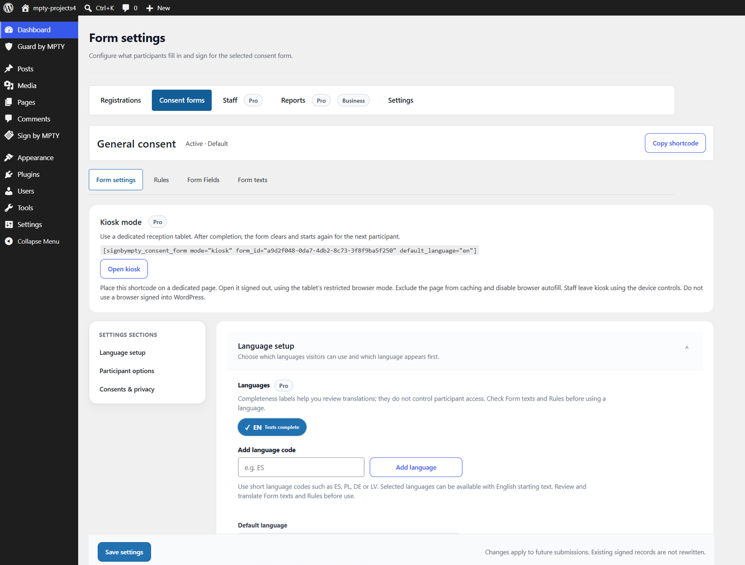Click the Pro badge beside Languages
Viewport: 745px width, 565px height.
click(284, 386)
